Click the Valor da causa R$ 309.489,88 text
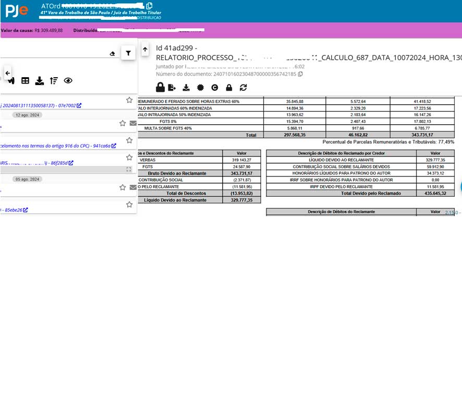462x416 pixels. point(32,30)
